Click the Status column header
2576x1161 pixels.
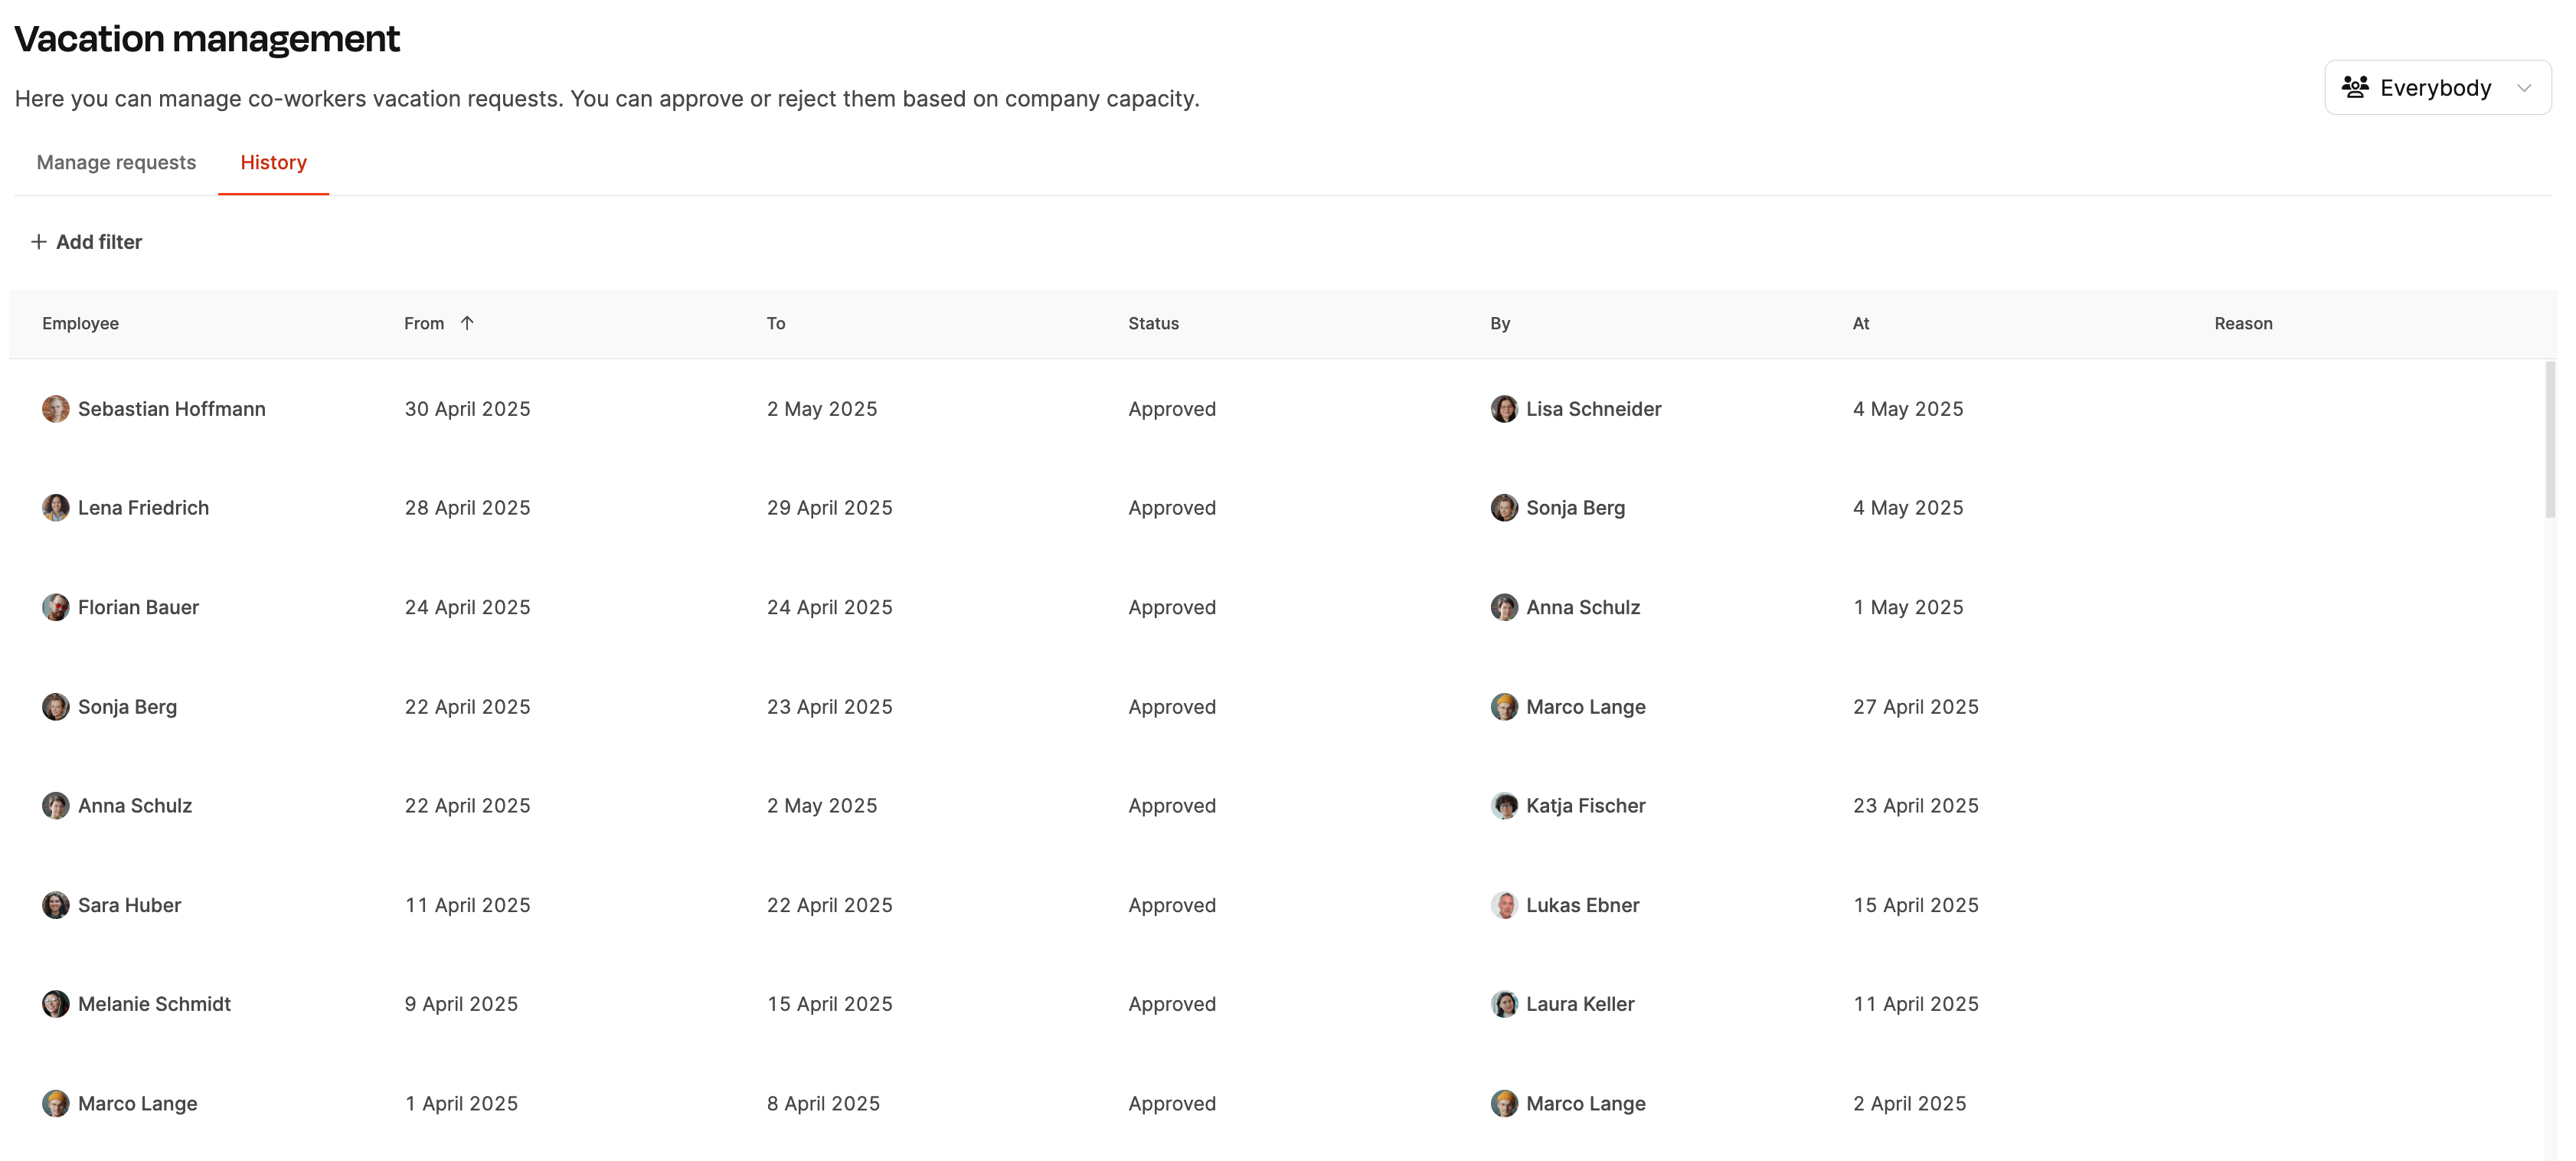click(1153, 323)
